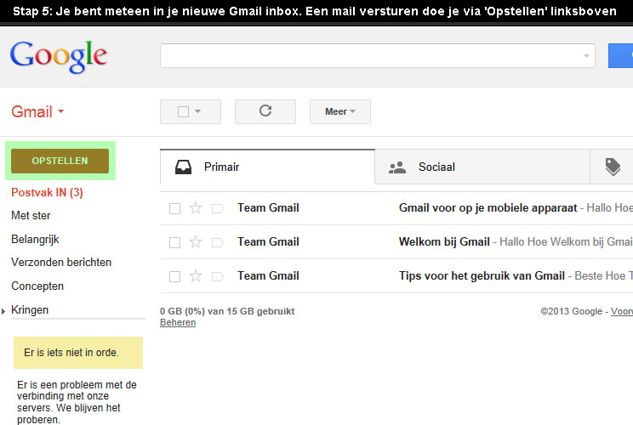Mark 'Gmail voor op je mobiele apparaat' as important
The width and height of the screenshot is (633, 425).
click(218, 208)
